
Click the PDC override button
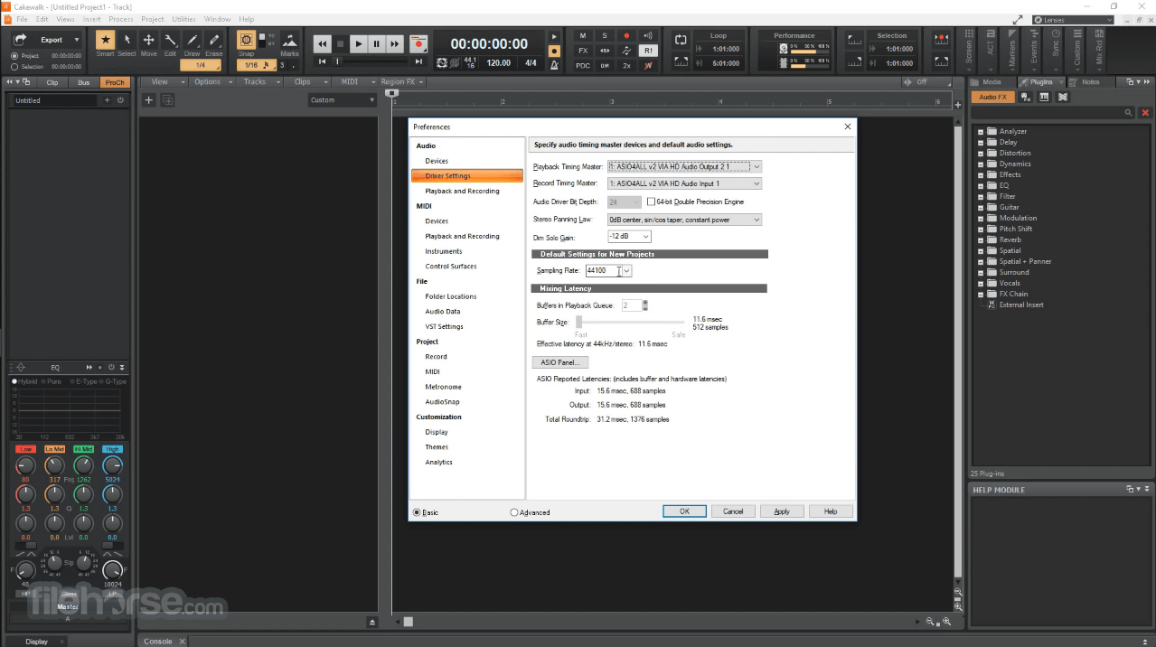point(583,65)
